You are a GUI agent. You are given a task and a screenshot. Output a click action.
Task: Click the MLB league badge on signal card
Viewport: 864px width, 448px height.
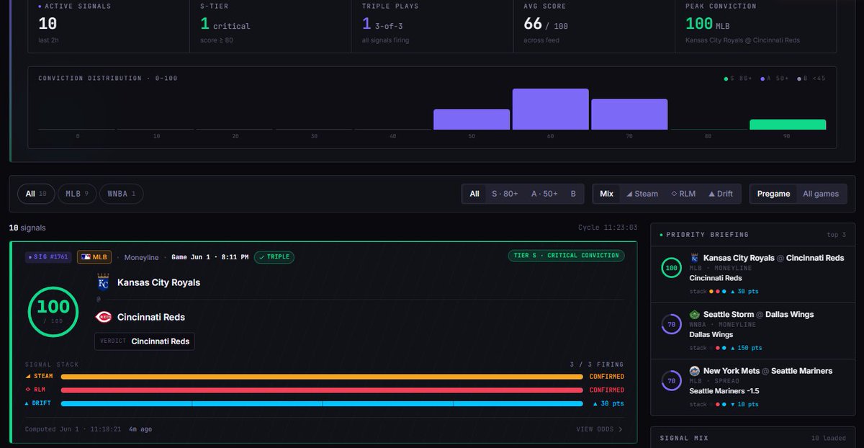point(94,257)
